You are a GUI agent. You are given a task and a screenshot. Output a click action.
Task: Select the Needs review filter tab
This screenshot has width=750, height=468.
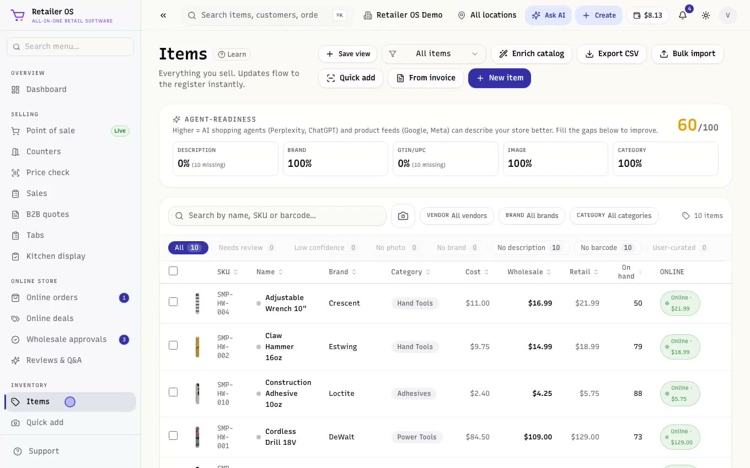pyautogui.click(x=247, y=248)
